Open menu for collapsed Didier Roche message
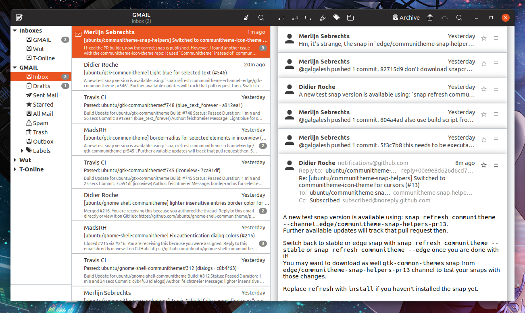This screenshot has width=525, height=313. tap(496, 89)
